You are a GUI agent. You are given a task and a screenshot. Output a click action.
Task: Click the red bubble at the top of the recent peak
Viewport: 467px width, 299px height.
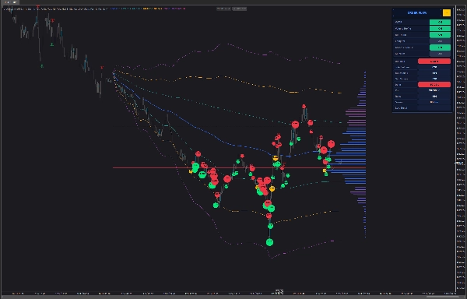click(304, 107)
